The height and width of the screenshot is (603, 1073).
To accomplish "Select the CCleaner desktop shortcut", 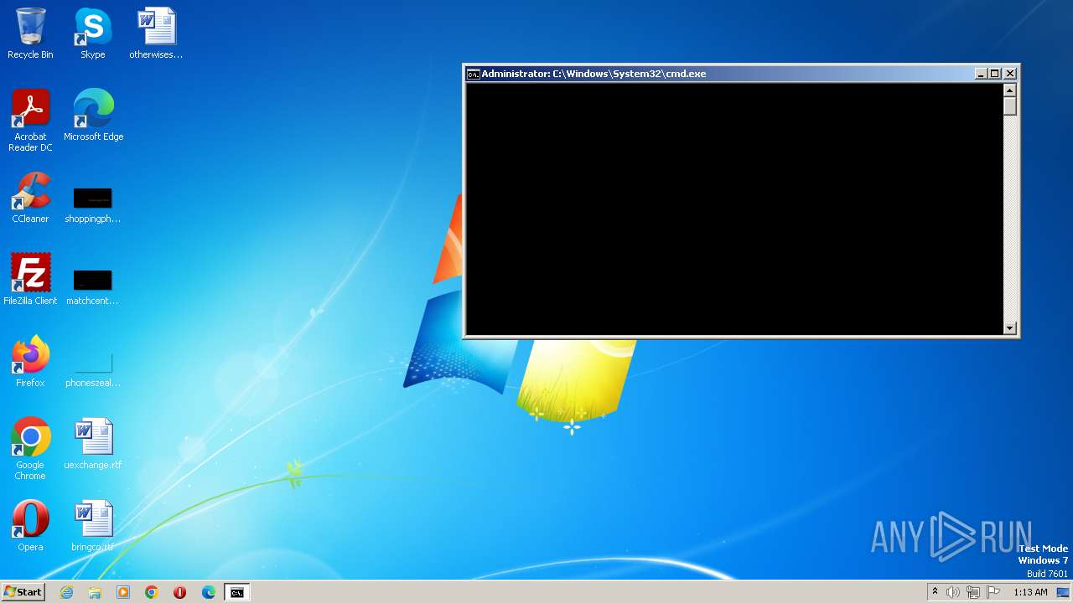I will 30,198.
